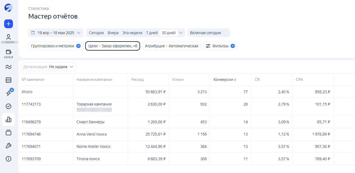This screenshot has height=173, width=355.
Task: Open Атрибуция · Автоматическая selector
Action: [x=172, y=46]
